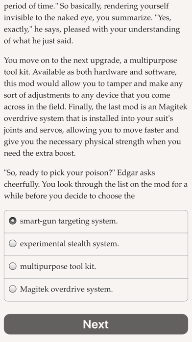This screenshot has height=342, width=192.
Task: Click the 'smart-gun targeting system.' option label
Action: [69, 221]
